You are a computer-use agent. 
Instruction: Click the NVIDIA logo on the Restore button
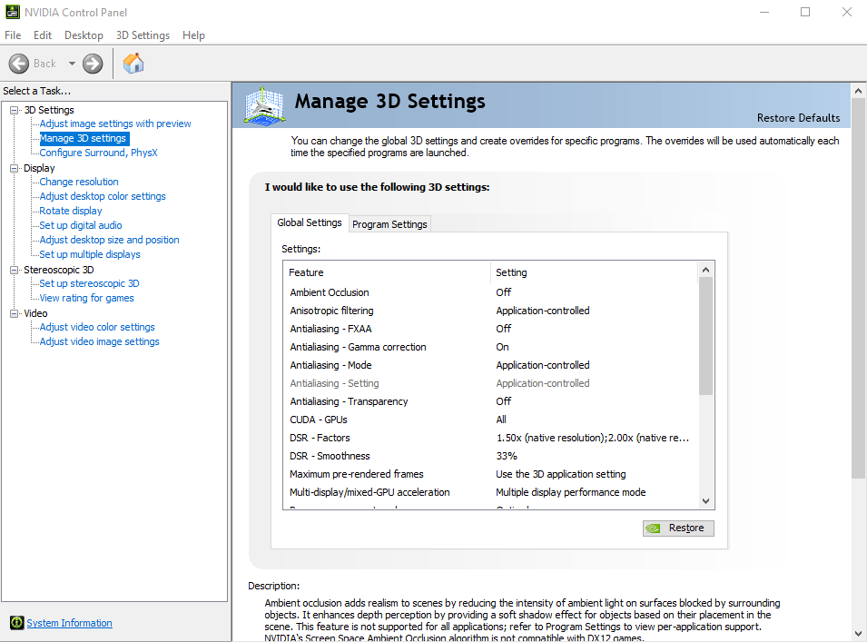point(653,528)
